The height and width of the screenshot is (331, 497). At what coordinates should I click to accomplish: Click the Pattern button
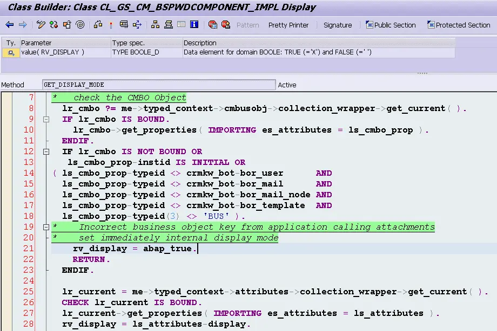tap(248, 25)
